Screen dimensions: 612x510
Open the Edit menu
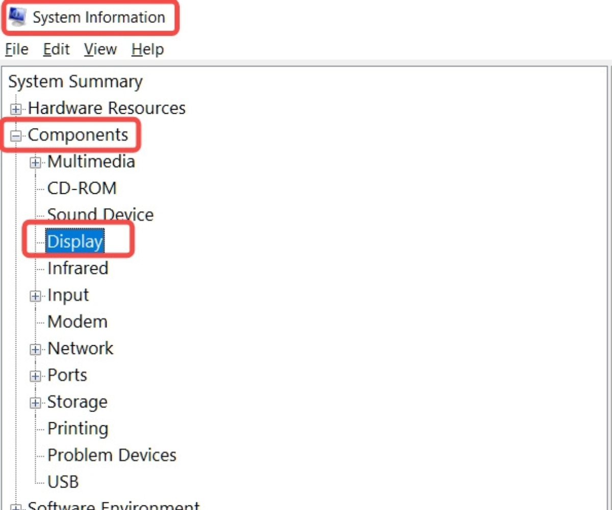56,49
